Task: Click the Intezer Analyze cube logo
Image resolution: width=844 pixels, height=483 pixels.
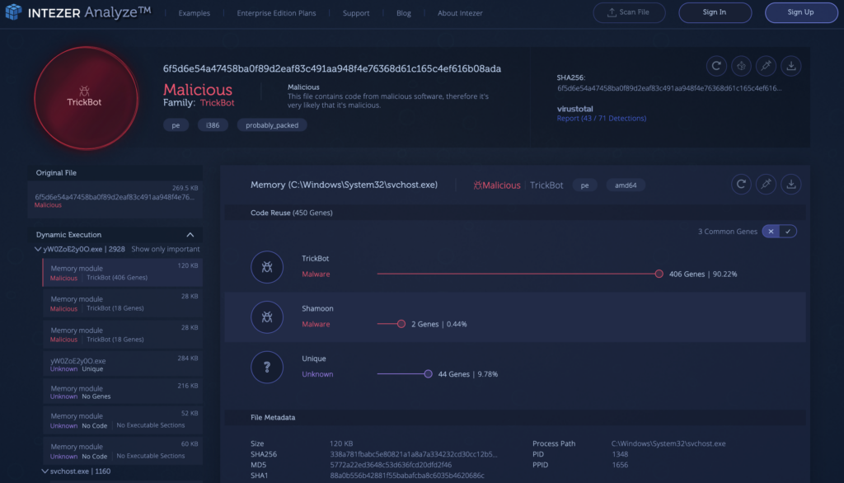Action: pos(13,12)
